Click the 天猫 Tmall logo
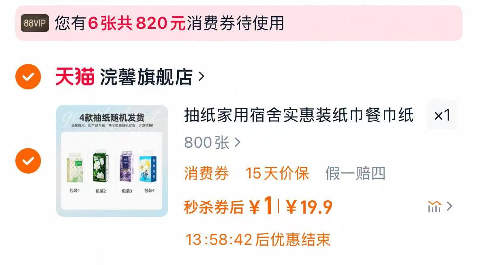This screenshot has height=265, width=478. pos(75,77)
